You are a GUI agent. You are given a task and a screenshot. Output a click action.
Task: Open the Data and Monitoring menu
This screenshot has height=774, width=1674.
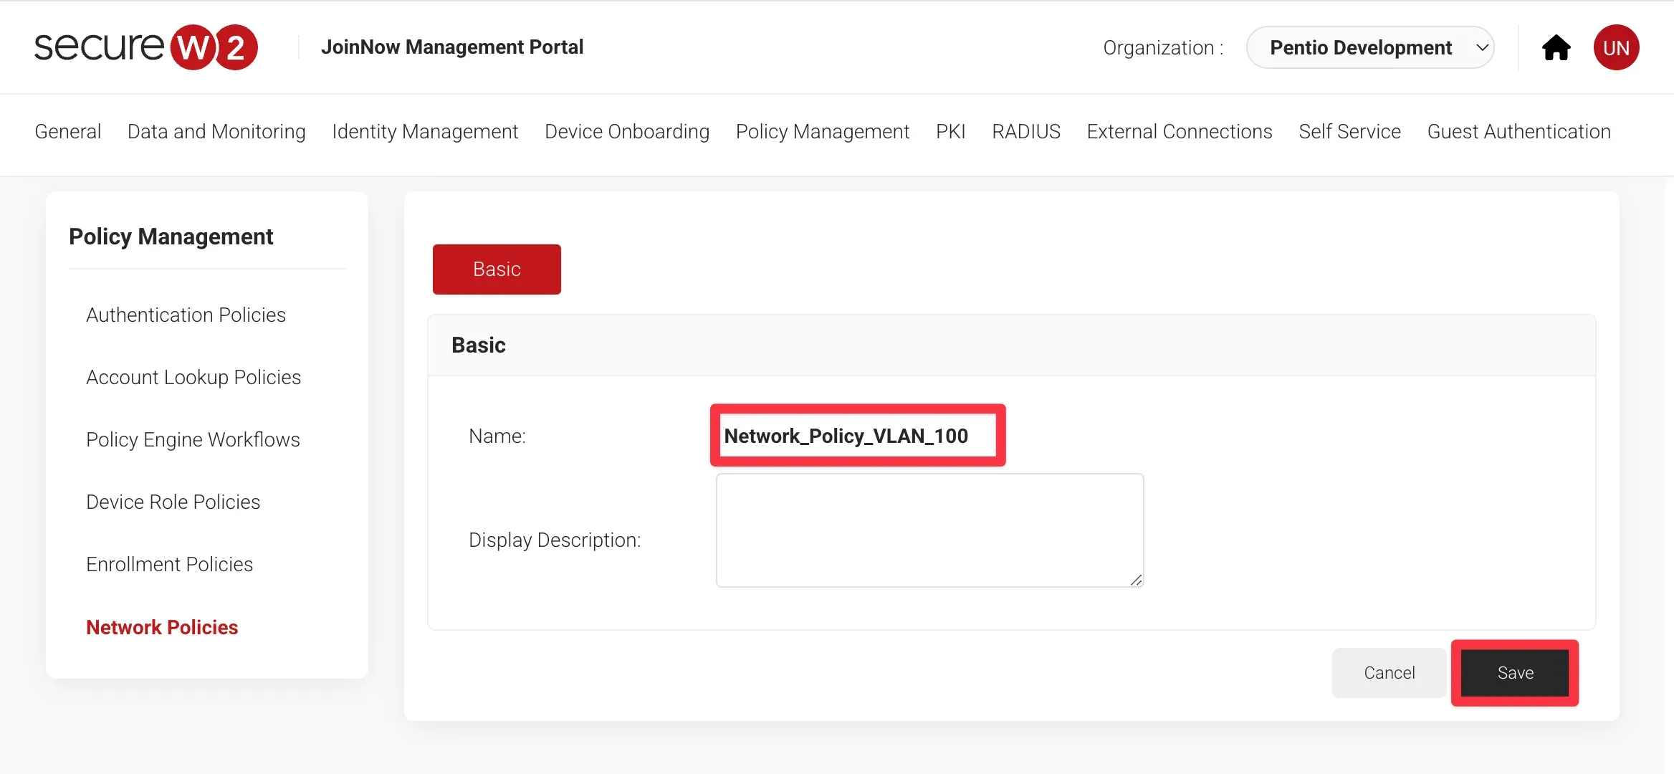coord(216,132)
